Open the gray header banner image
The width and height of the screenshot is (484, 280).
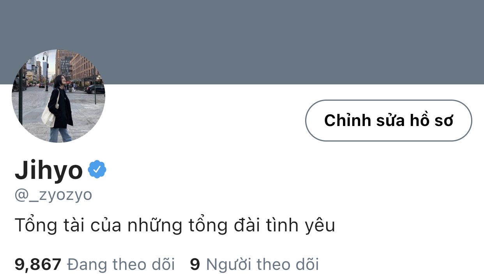pos(242,42)
